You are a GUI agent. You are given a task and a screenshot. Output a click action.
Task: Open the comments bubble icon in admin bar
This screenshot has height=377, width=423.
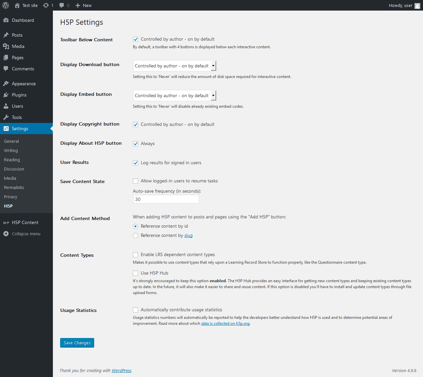click(x=62, y=5)
